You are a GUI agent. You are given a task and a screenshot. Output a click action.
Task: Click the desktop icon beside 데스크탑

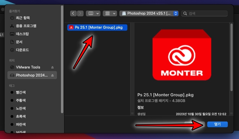pos(12,34)
